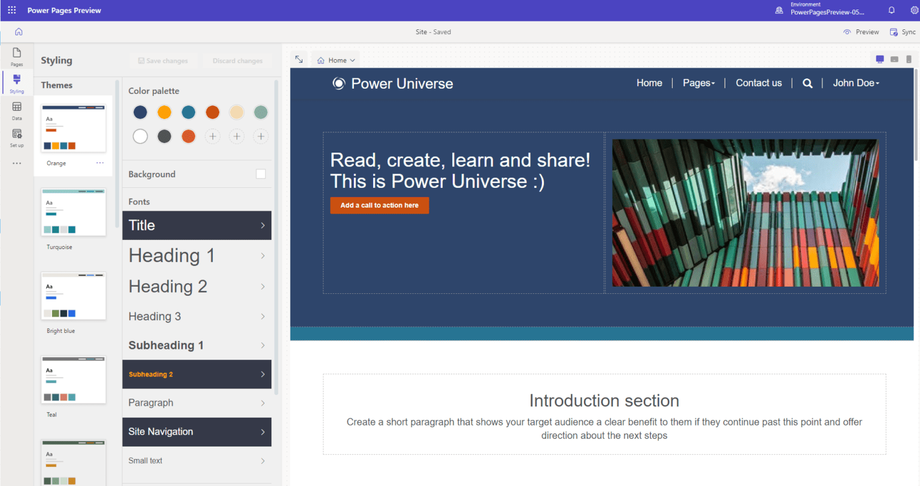Open the Home page selector dropdown
This screenshot has width=920, height=486.
tap(335, 60)
